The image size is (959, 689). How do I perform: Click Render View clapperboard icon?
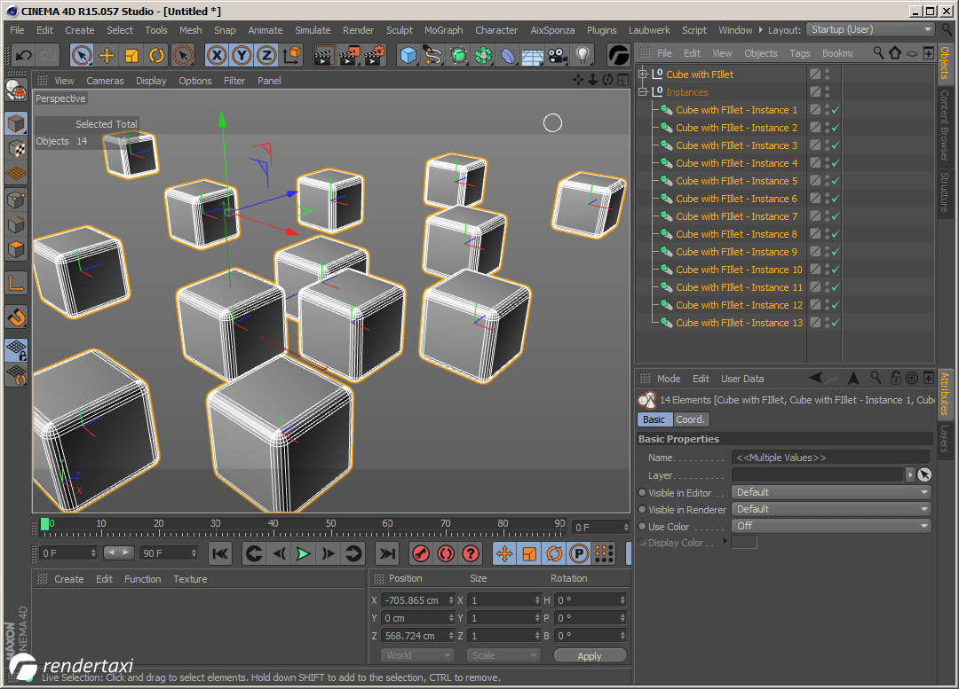[323, 56]
